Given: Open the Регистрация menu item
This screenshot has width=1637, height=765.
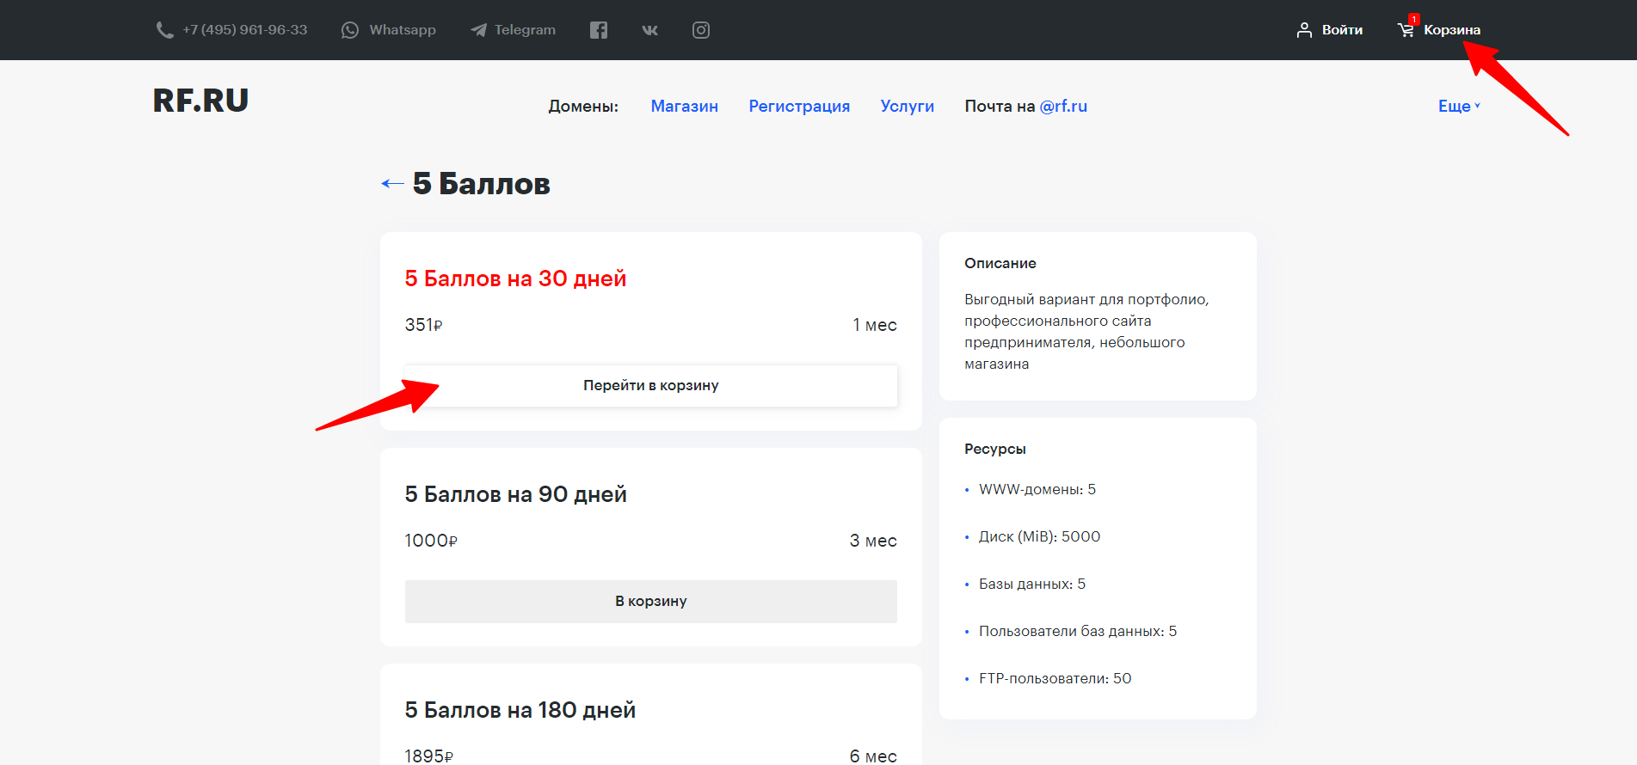Looking at the screenshot, I should coord(798,106).
